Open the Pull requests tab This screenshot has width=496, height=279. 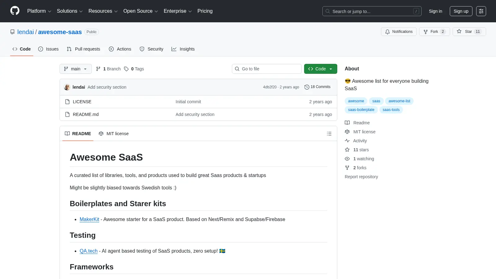(83, 49)
